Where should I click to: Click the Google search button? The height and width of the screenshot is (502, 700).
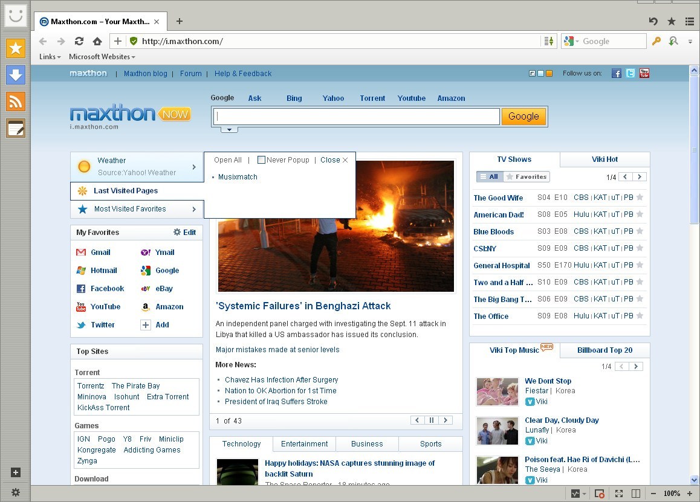[523, 116]
